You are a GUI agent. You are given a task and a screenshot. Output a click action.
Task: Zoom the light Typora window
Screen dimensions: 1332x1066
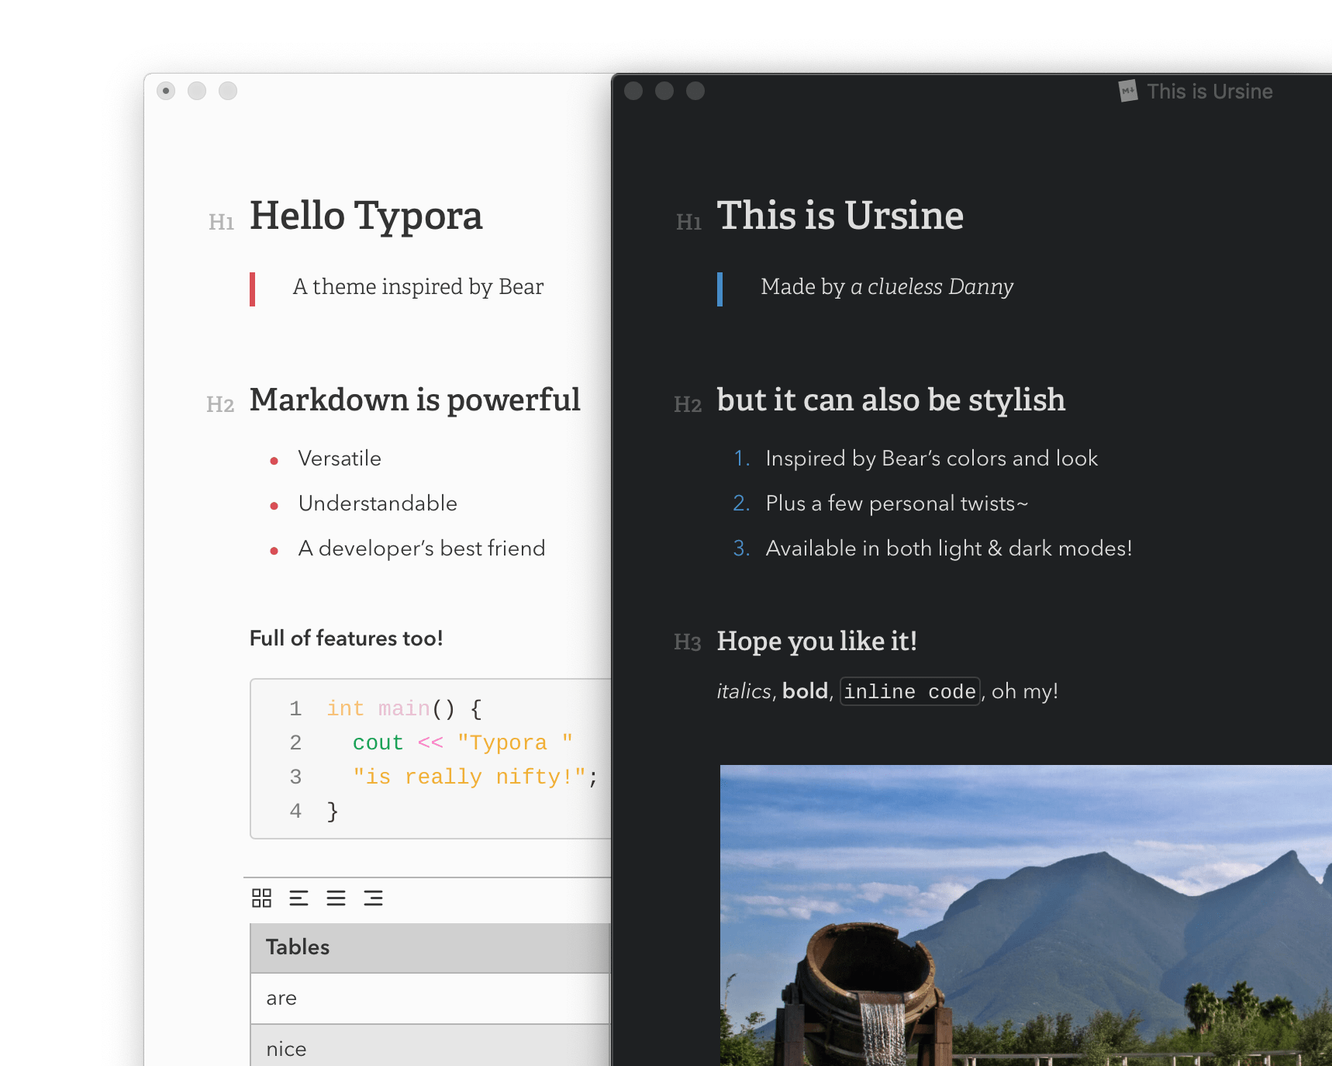coord(228,91)
